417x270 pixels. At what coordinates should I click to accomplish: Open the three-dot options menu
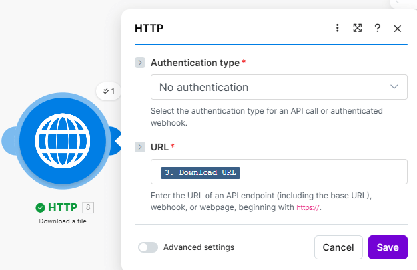[x=338, y=28]
